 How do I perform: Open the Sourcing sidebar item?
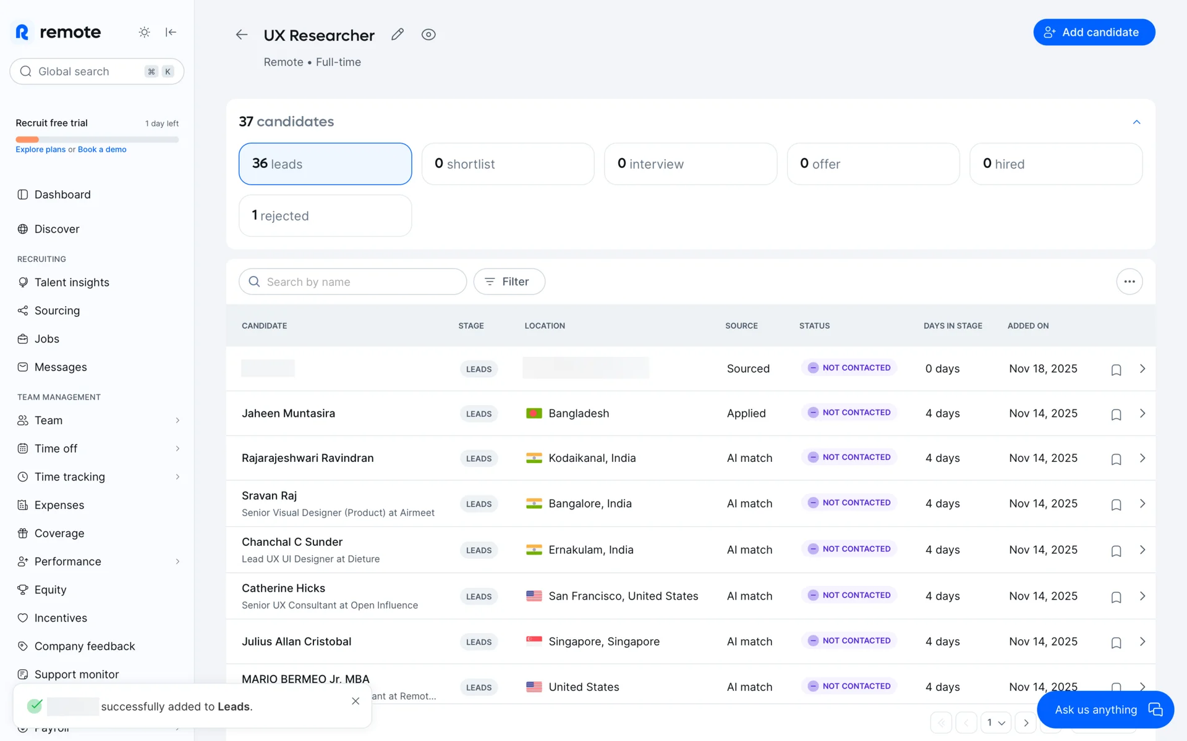[x=57, y=311]
